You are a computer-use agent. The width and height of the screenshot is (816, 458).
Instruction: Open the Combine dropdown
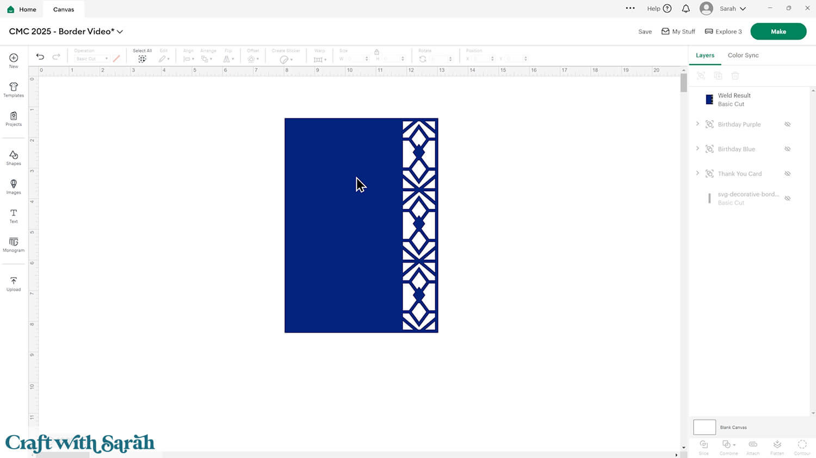pos(728,447)
